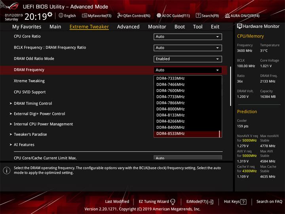Click the EzMode exit arrow icon
This screenshot has width=285, height=214.
click(x=211, y=202)
